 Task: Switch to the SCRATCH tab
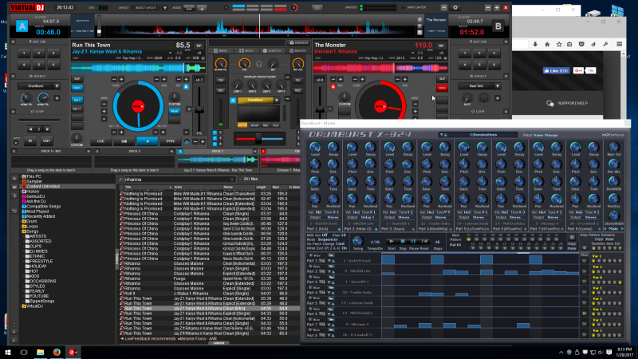pyautogui.click(x=272, y=51)
